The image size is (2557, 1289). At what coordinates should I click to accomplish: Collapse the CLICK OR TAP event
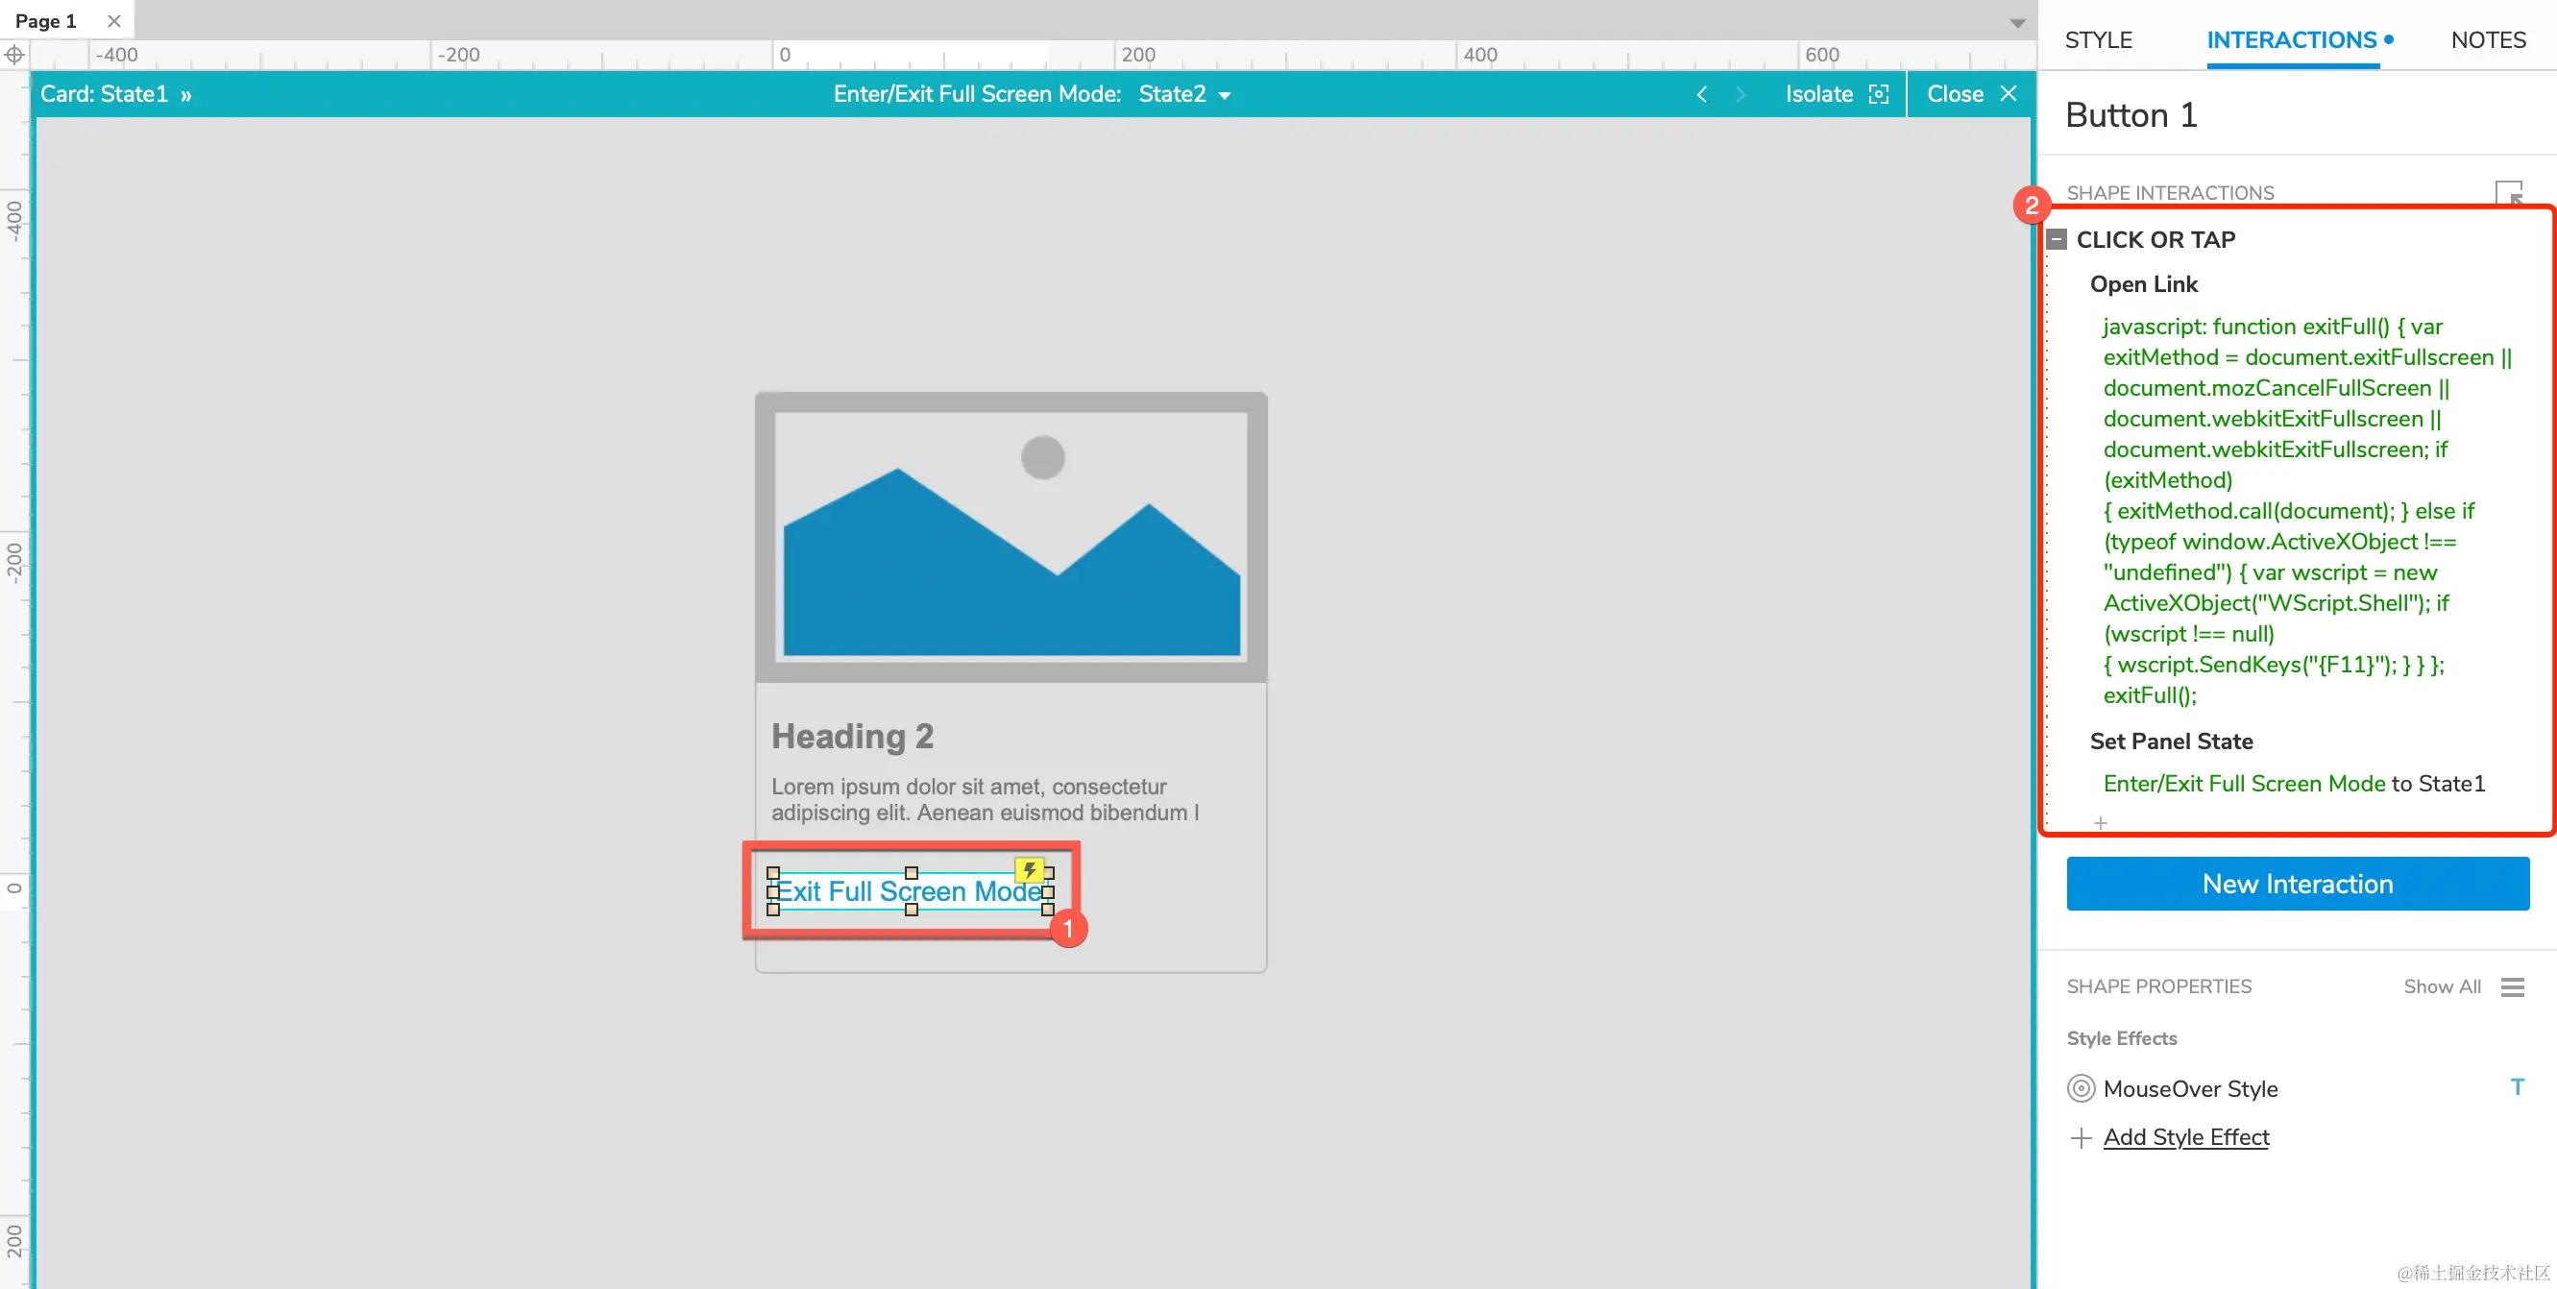2057,239
